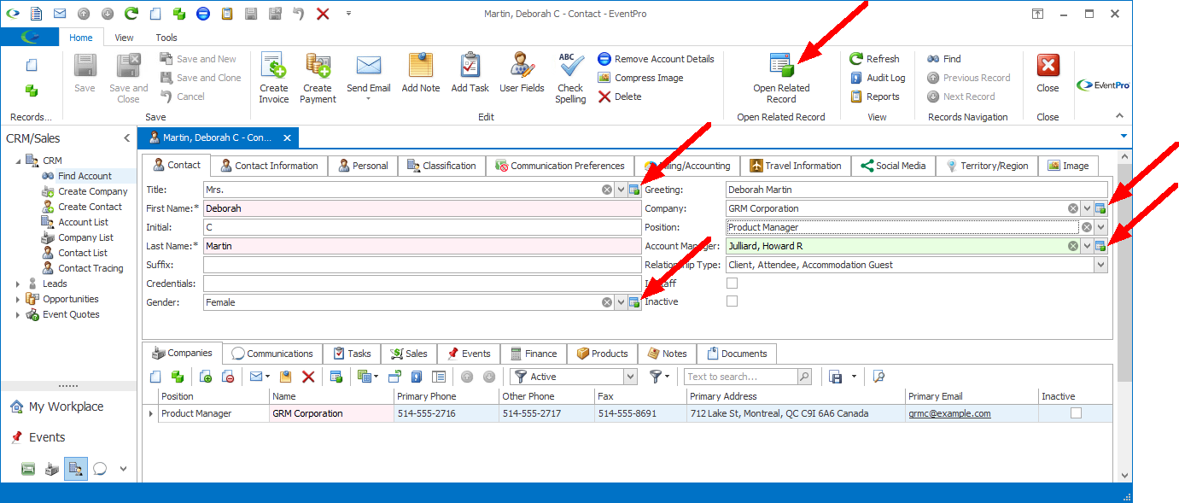1179x503 pixels.
Task: Expand the Event Quotes tree node
Action: [18, 314]
